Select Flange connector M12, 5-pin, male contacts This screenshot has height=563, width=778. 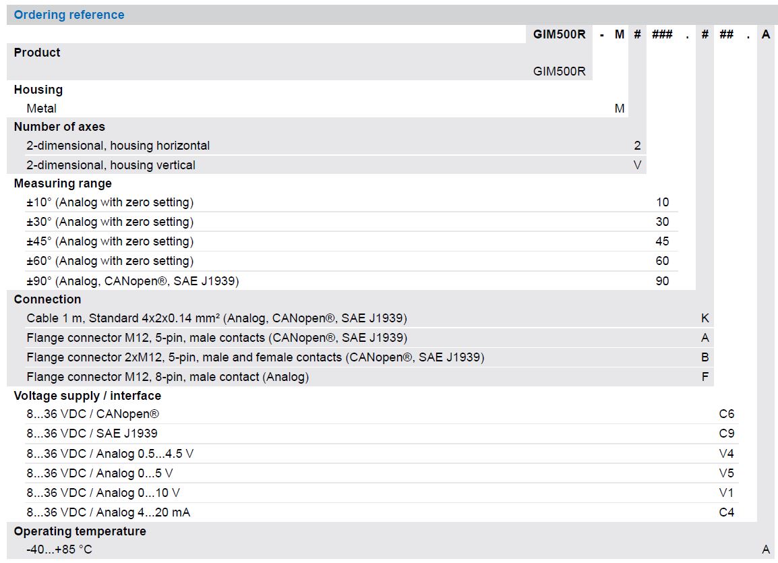coord(216,338)
